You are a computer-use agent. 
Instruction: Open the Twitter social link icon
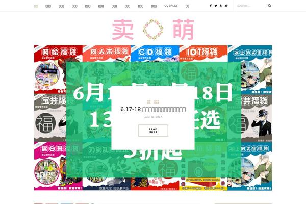pyautogui.click(x=216, y=6)
